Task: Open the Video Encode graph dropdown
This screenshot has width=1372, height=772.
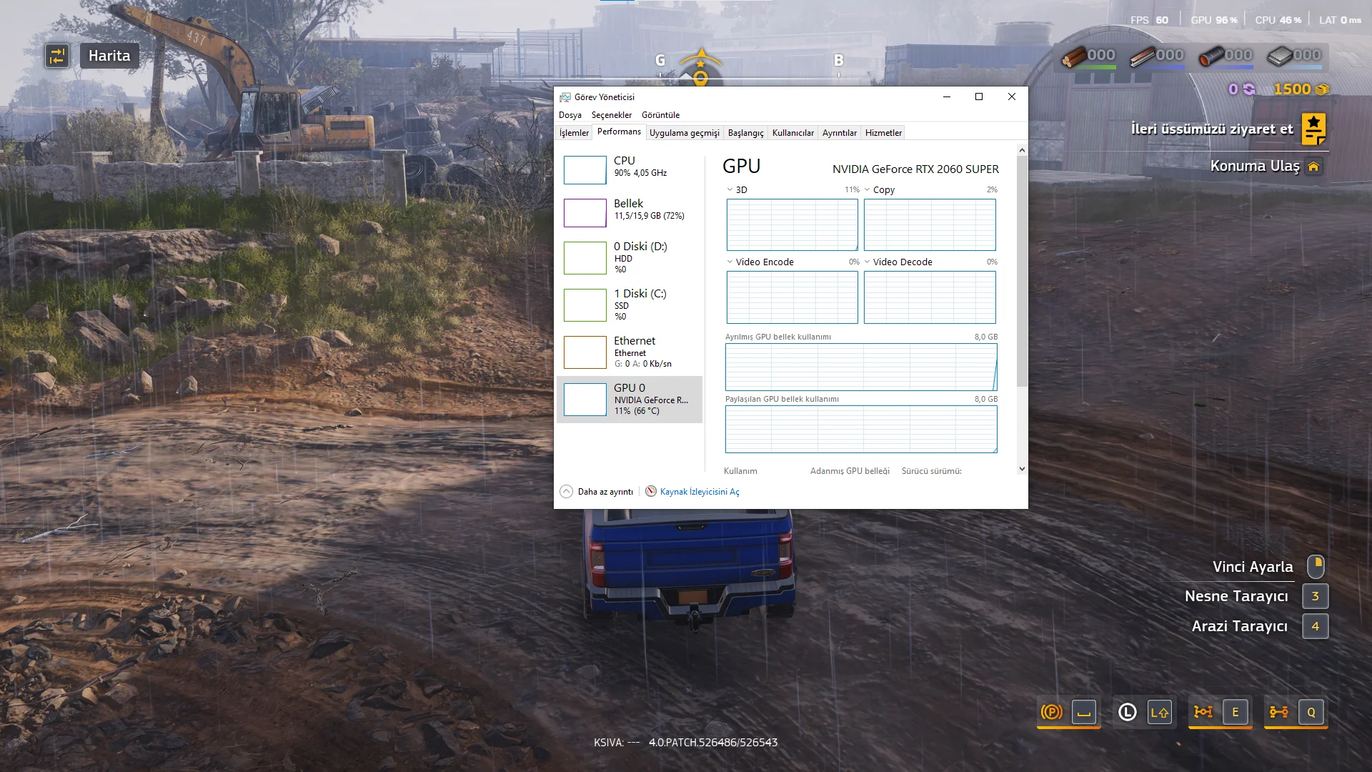Action: pyautogui.click(x=730, y=262)
